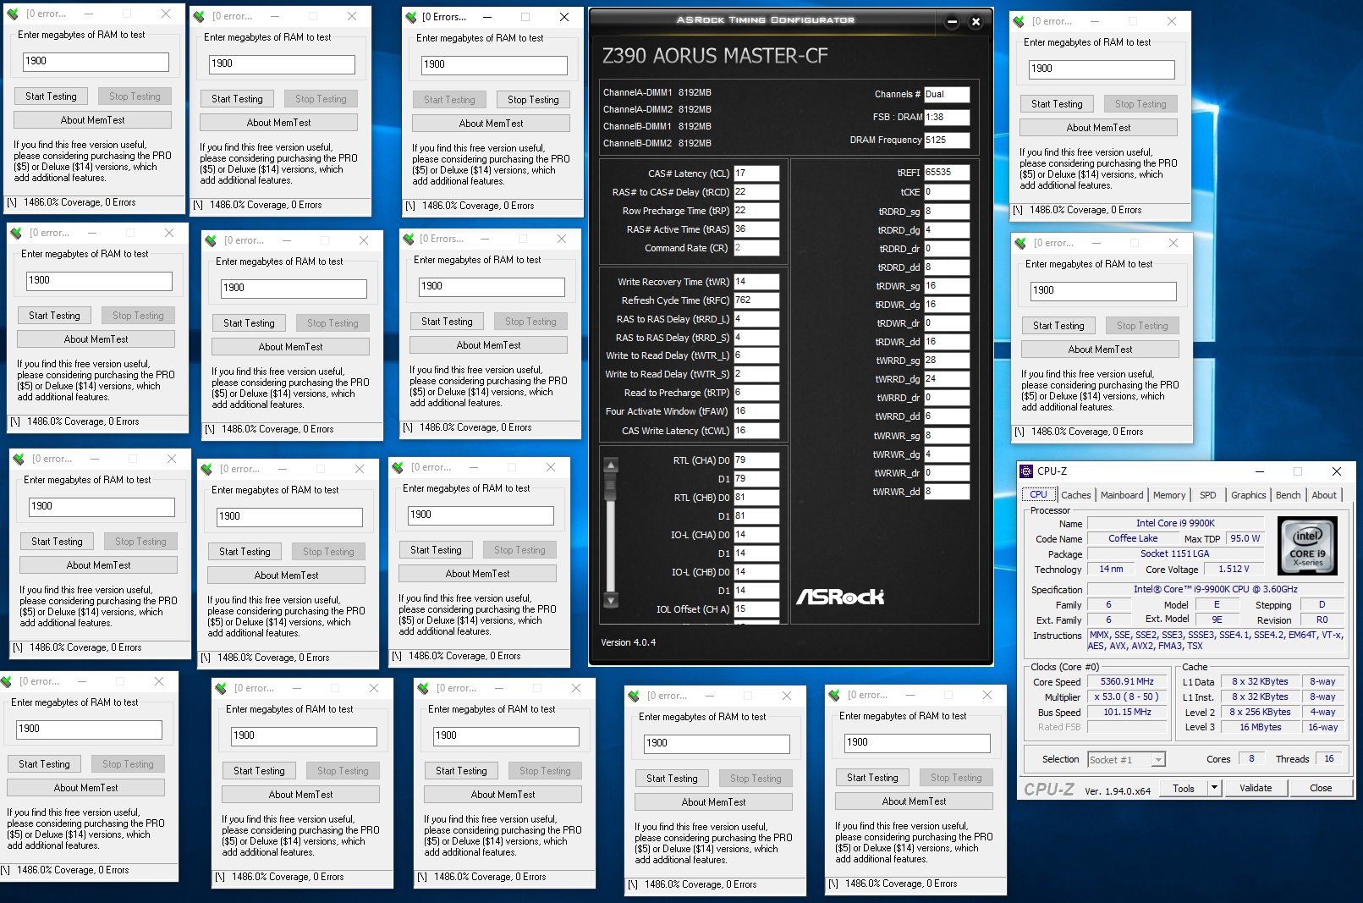The image size is (1363, 903).
Task: Click the Threads value 16 in CPU-Z
Action: [1328, 759]
